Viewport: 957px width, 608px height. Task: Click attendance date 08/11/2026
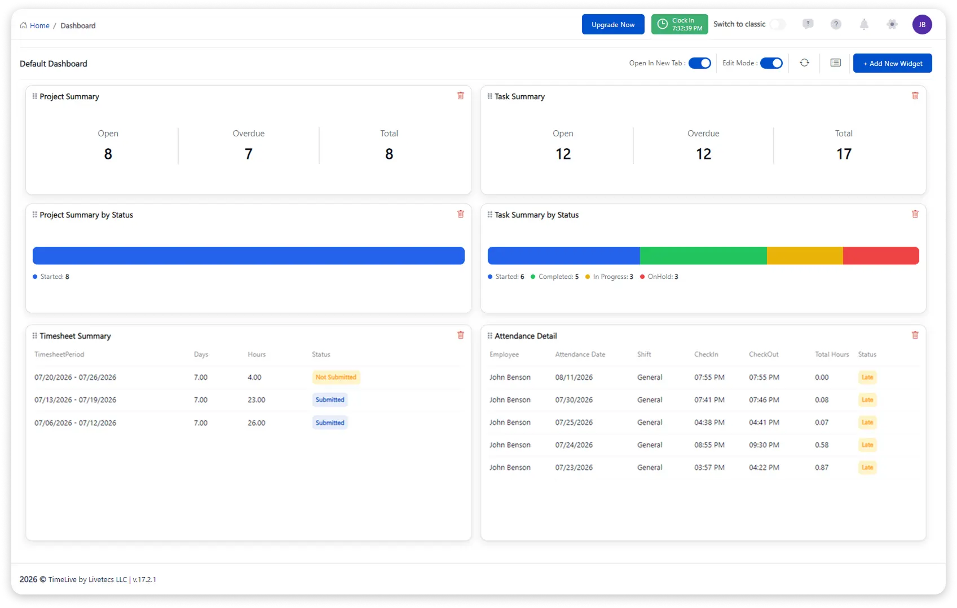click(x=574, y=377)
